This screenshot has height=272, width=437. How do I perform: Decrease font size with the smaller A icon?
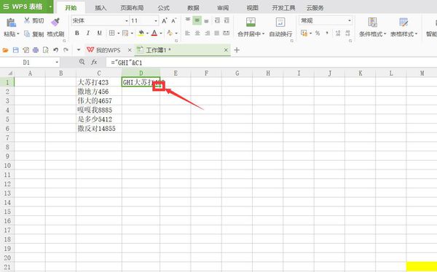(x=174, y=20)
